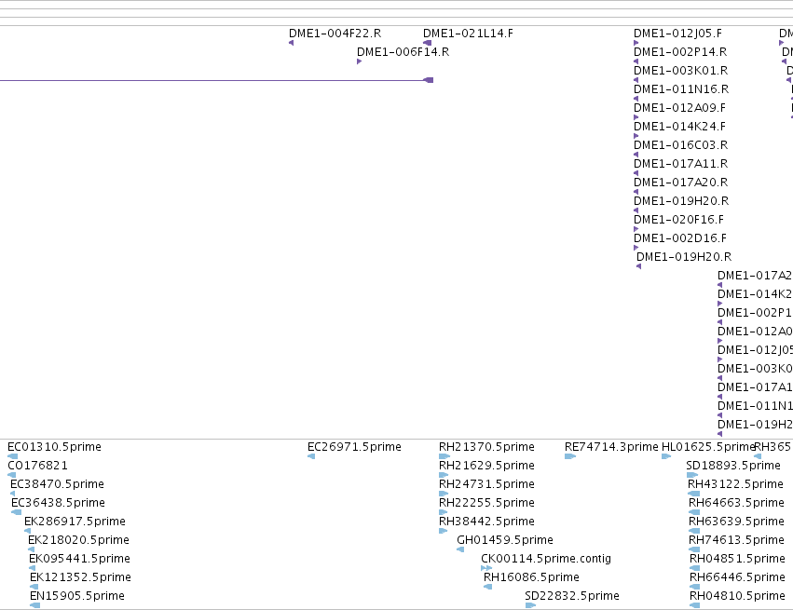Pick RH64663.5prime label
Image resolution: width=793 pixels, height=610 pixels.
point(736,503)
